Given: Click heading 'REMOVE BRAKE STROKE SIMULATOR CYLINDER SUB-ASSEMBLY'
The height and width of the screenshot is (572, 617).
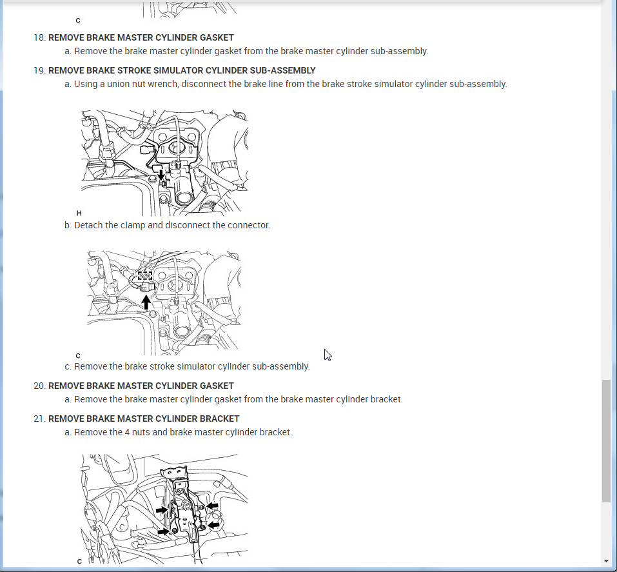Looking at the screenshot, I should click(x=182, y=70).
